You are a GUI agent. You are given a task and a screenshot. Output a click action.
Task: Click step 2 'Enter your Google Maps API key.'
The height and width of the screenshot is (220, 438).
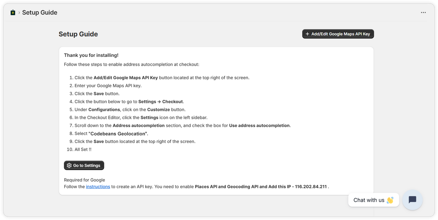pyautogui.click(x=108, y=86)
